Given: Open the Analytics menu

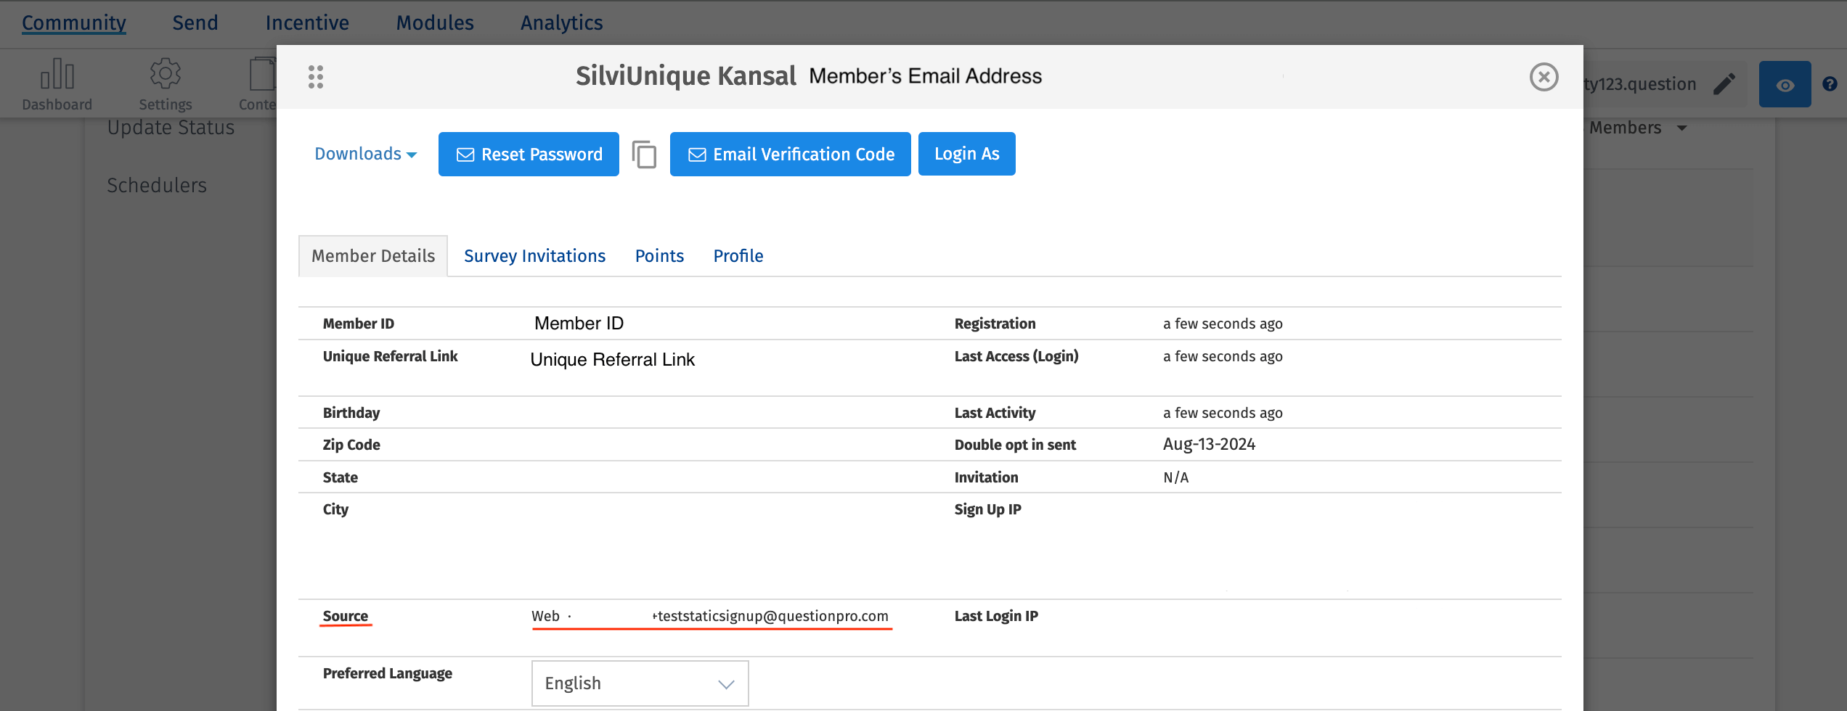Looking at the screenshot, I should 561,23.
